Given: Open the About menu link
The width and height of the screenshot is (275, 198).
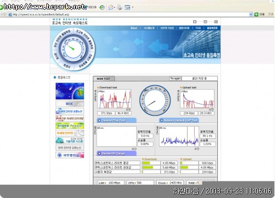Looking at the screenshot, I should coord(134,28).
